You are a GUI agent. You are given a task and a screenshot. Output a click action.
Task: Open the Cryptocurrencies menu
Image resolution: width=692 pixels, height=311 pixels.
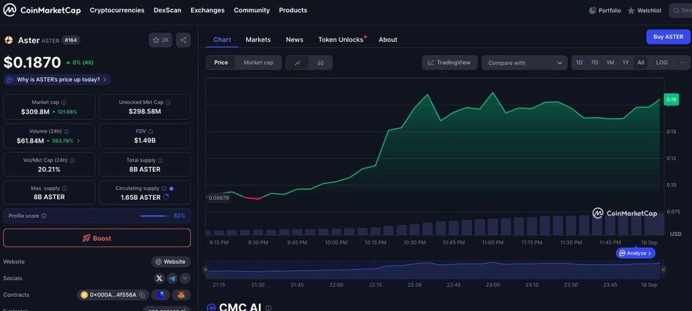pos(117,10)
